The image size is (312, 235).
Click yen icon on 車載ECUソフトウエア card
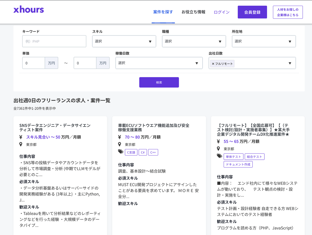[x=120, y=137]
